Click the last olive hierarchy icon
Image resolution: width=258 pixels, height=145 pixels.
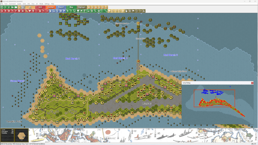click(144, 11)
